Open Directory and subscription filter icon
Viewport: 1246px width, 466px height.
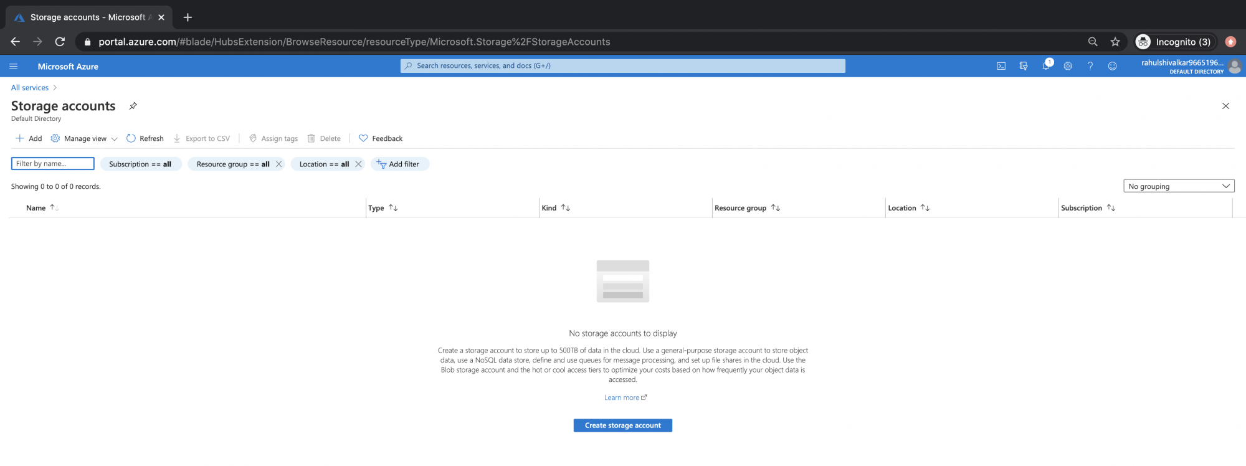click(x=1023, y=66)
